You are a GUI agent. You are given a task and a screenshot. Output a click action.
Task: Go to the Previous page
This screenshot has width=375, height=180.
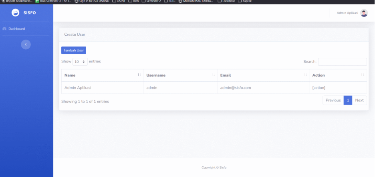[x=333, y=100]
